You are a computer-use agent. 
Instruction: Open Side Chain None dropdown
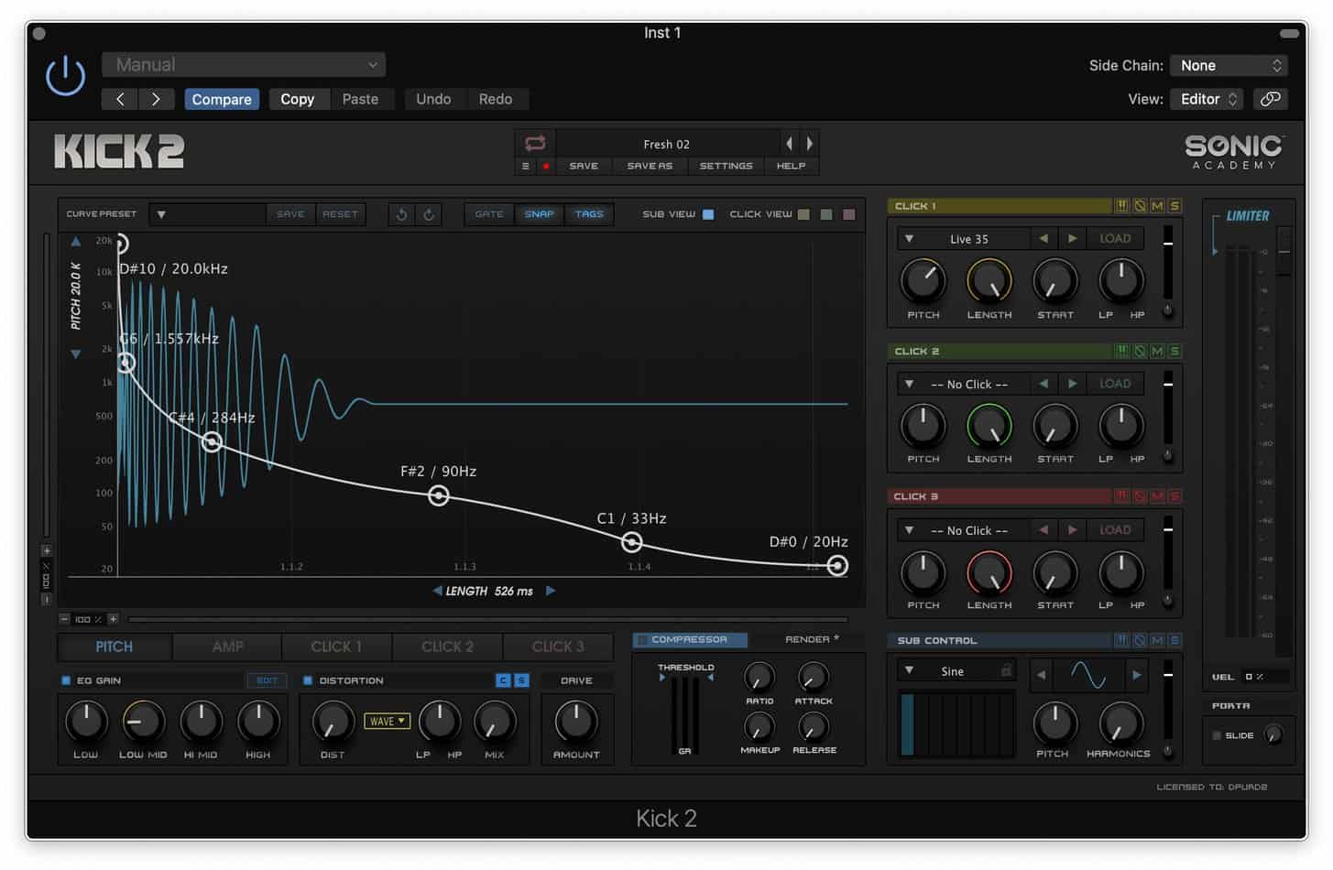(x=1229, y=65)
